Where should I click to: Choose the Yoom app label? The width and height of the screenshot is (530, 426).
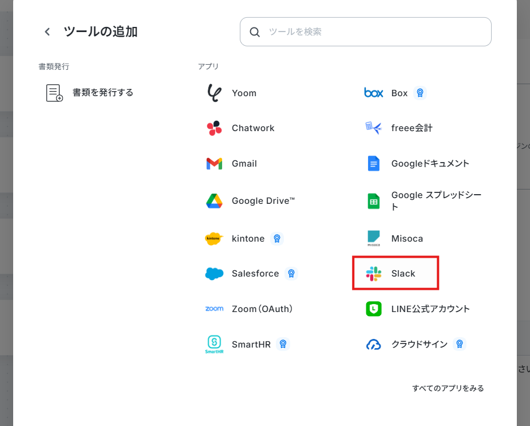244,93
